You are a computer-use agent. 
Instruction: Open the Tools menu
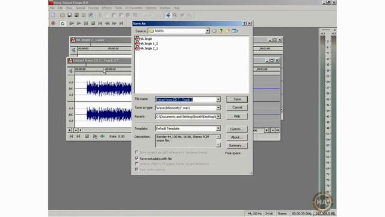[x=119, y=8]
